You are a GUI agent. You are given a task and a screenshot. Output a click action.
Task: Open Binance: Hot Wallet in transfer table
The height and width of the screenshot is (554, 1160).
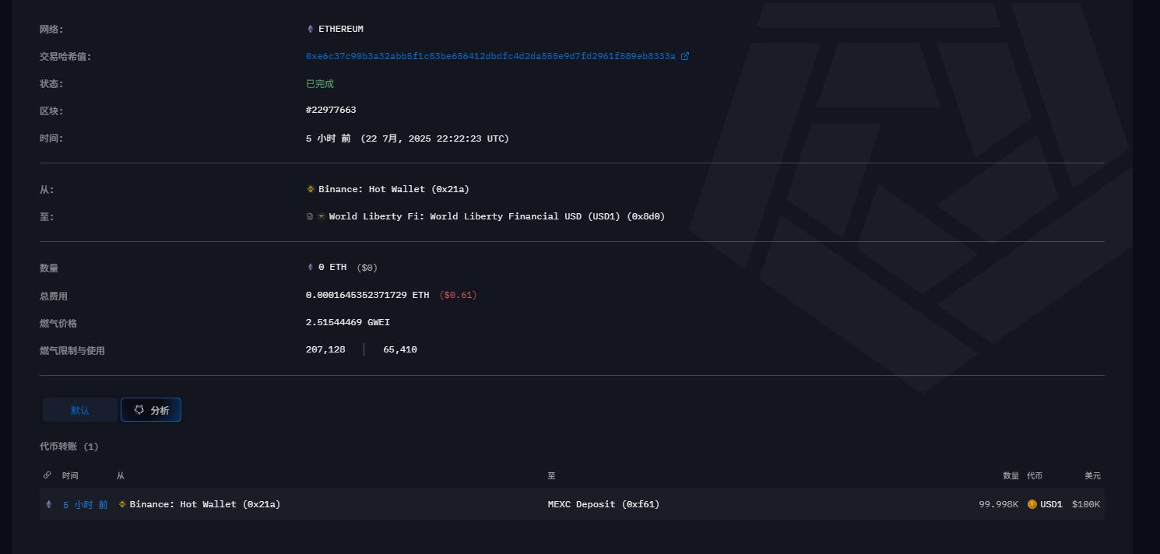point(205,504)
